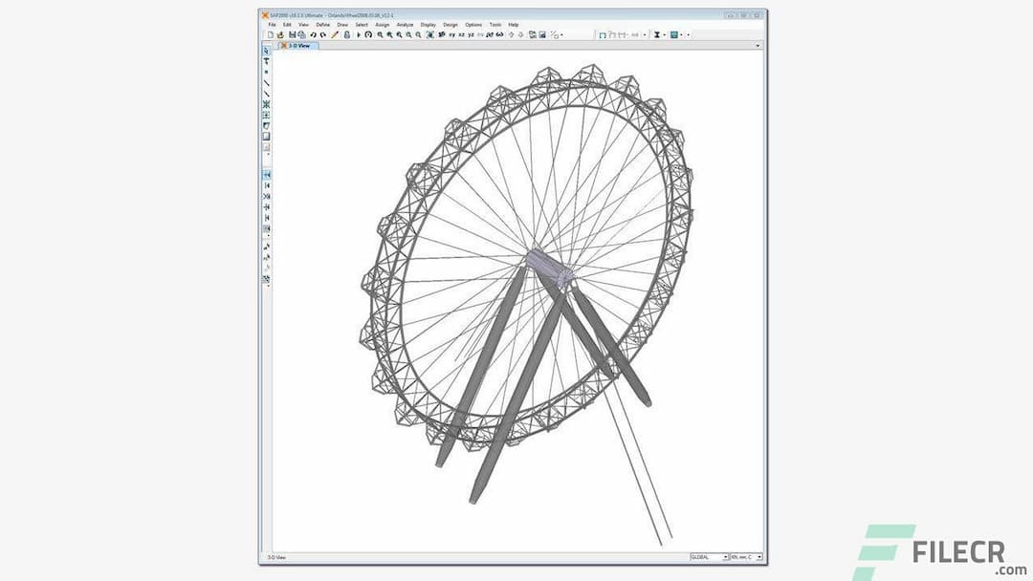Open the Define menu
Image resolution: width=1033 pixels, height=581 pixels.
pos(322,24)
